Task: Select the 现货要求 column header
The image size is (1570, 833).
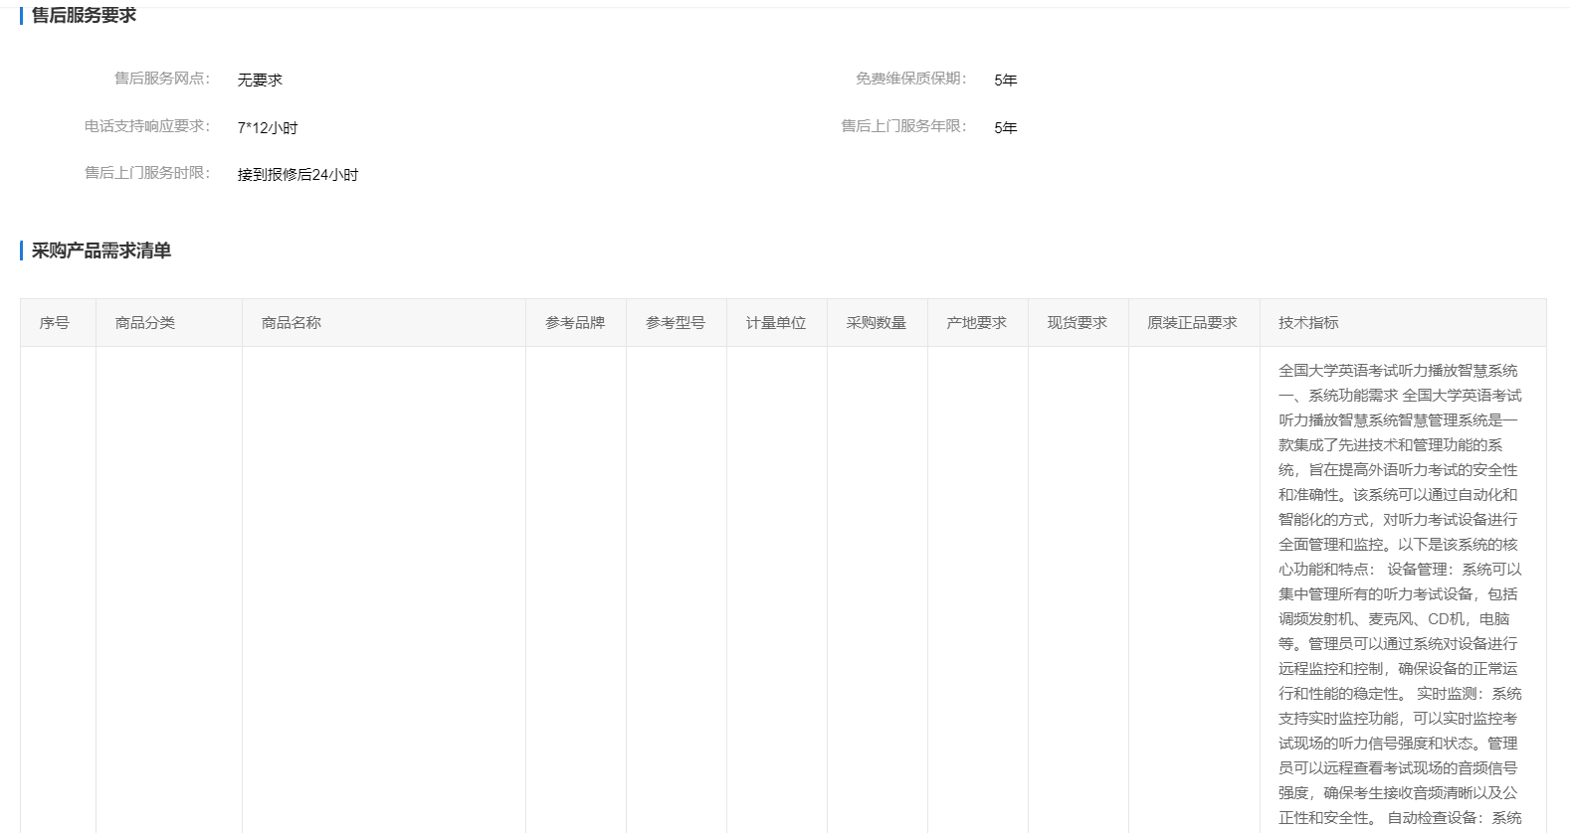Action: (1078, 322)
